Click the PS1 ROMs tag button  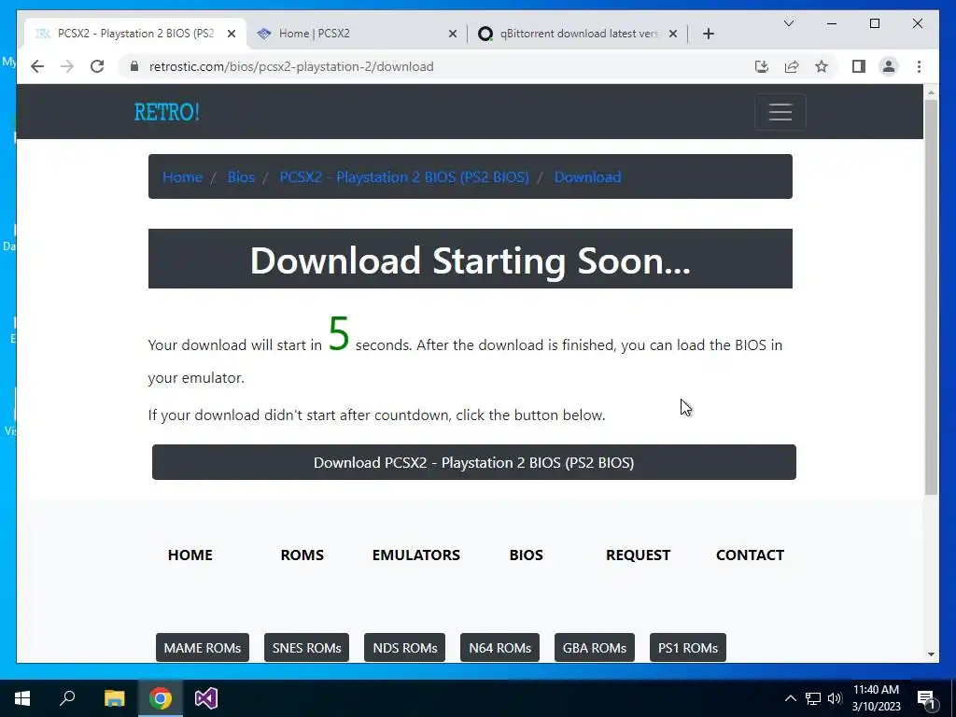pyautogui.click(x=688, y=648)
